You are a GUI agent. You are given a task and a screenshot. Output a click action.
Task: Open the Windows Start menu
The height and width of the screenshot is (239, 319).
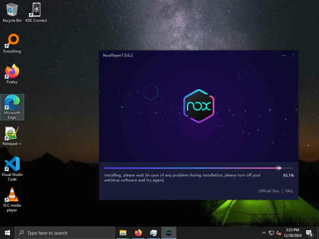(7, 233)
